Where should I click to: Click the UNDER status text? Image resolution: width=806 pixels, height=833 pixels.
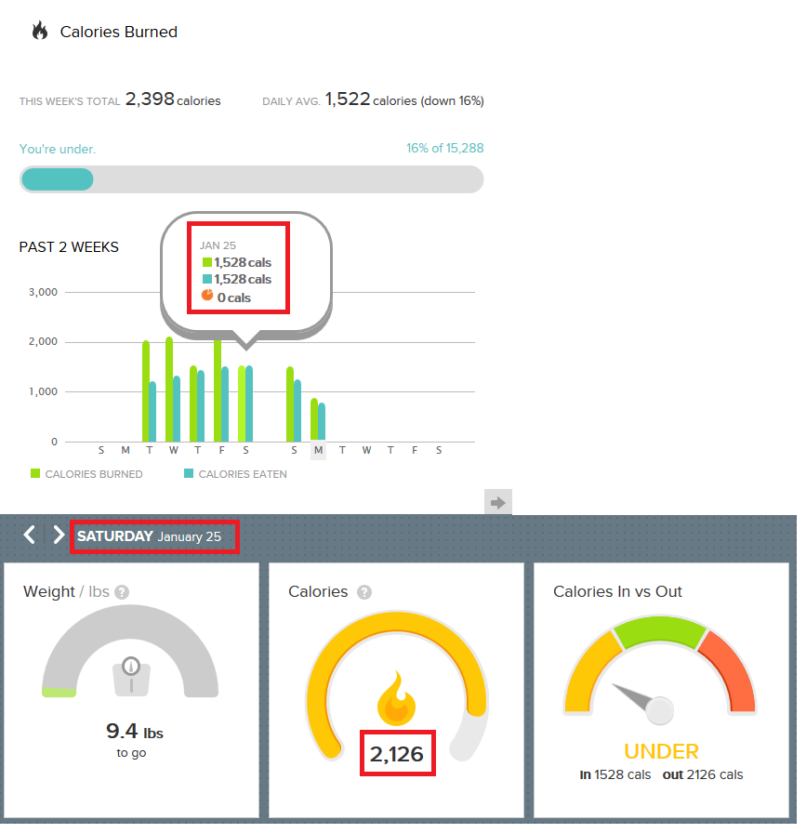(661, 751)
